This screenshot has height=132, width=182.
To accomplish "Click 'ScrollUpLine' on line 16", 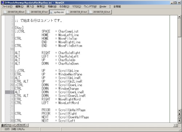I will pyautogui.click(x=68, y=71).
